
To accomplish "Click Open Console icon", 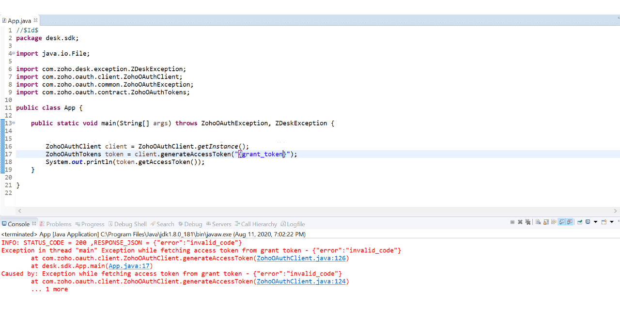I will coord(604,222).
